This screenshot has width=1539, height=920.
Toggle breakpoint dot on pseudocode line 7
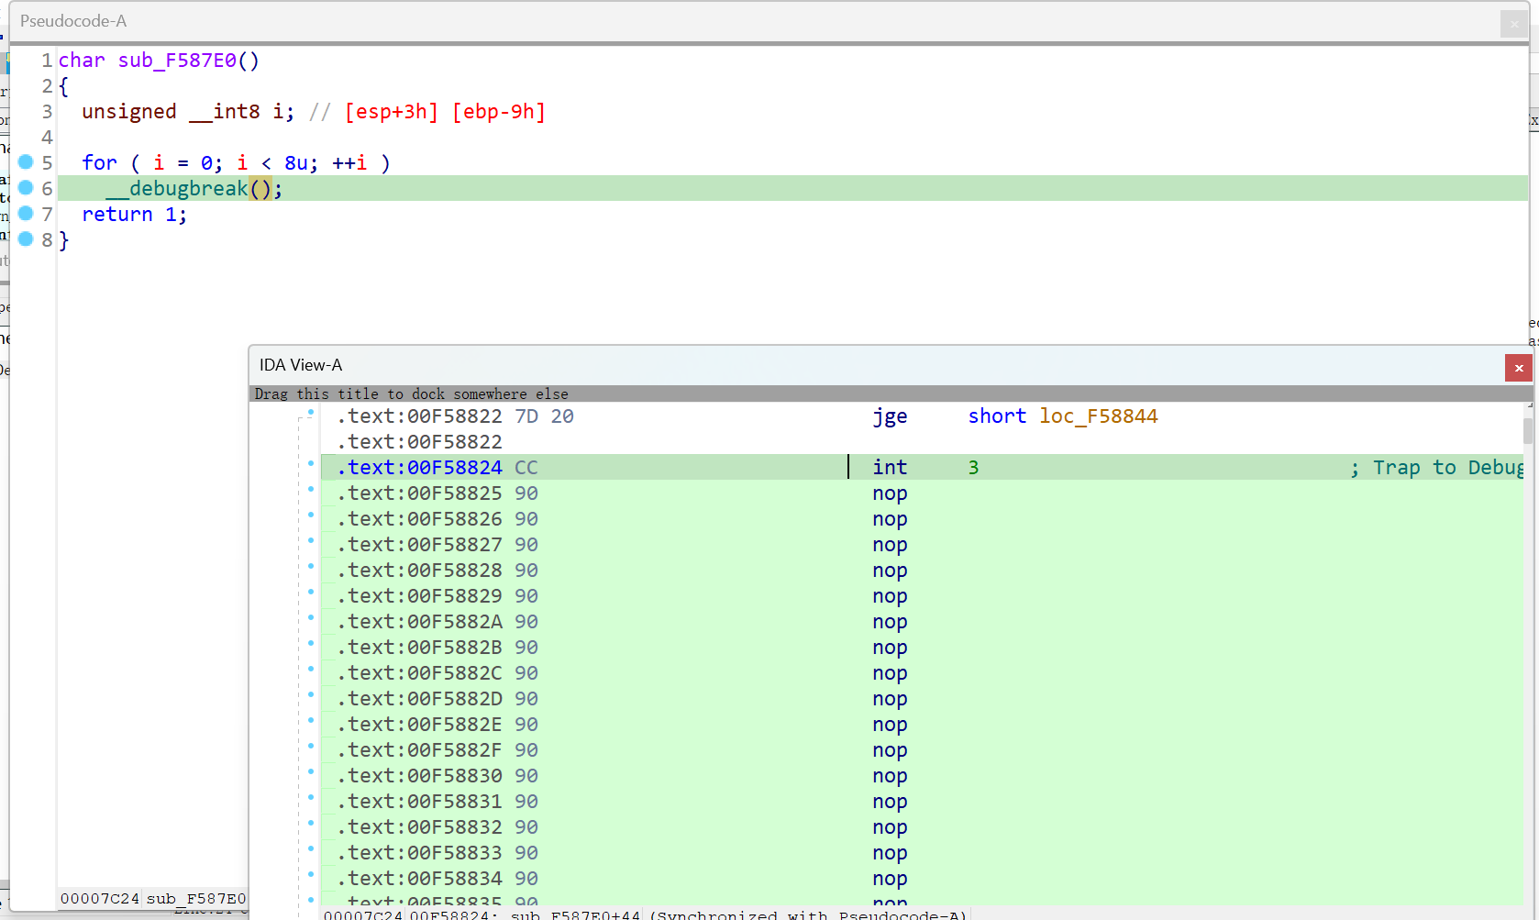tap(26, 214)
